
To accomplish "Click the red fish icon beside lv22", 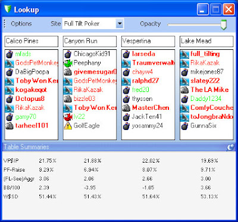I will point(68,117).
